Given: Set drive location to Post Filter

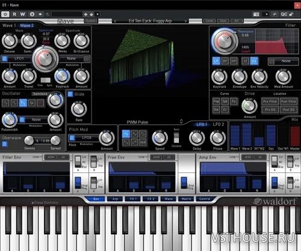Looking at the screenshot, I should (x=288, y=101).
